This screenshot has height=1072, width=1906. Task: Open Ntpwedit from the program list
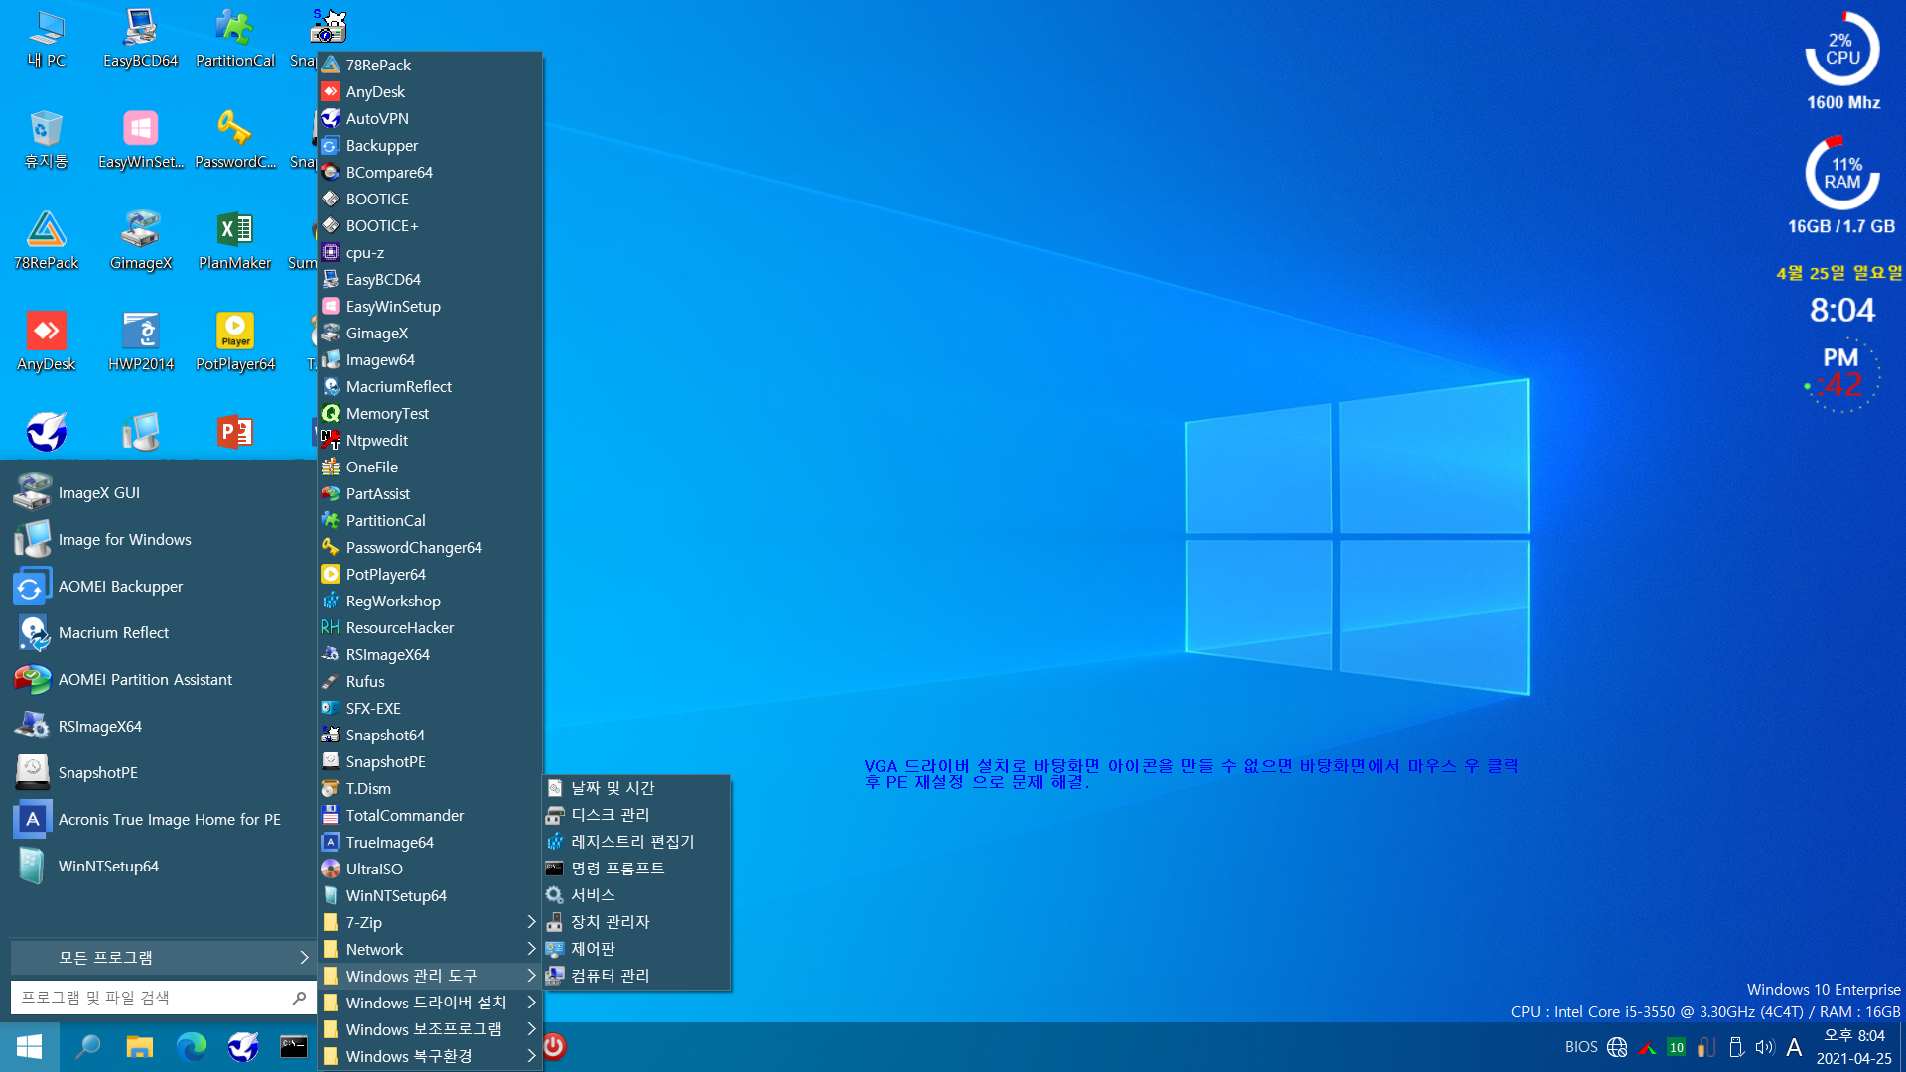[x=431, y=440]
